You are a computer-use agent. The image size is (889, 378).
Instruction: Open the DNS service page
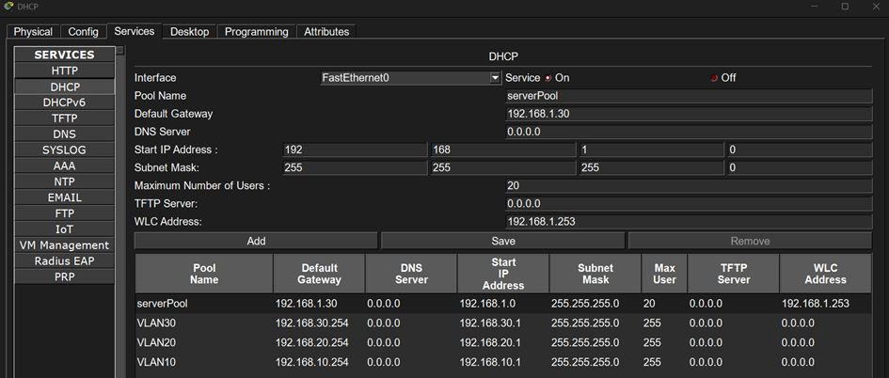(65, 134)
